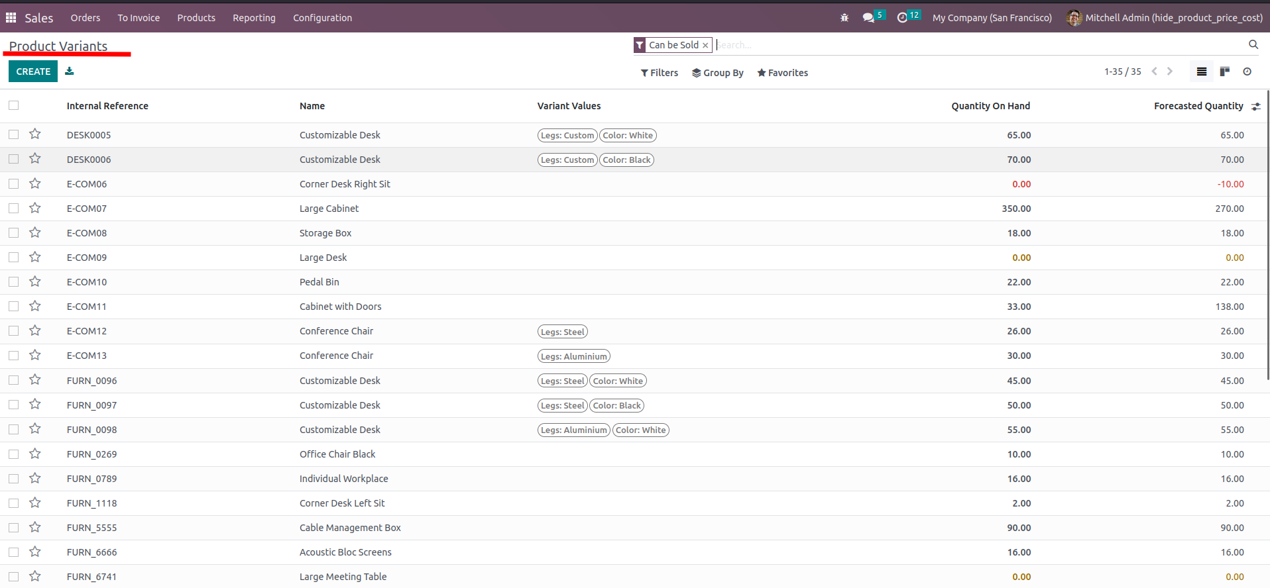Expand the Favorites dropdown
Screen dimensions: 1270x588
coord(783,73)
